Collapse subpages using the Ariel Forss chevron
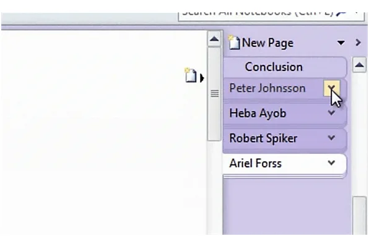The image size is (369, 236). point(331,162)
